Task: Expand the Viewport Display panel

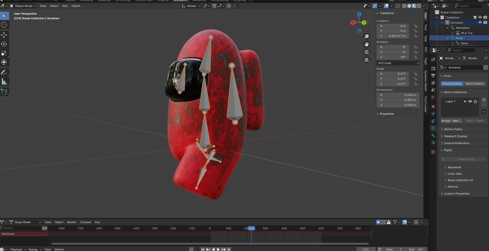Action: pyautogui.click(x=442, y=136)
